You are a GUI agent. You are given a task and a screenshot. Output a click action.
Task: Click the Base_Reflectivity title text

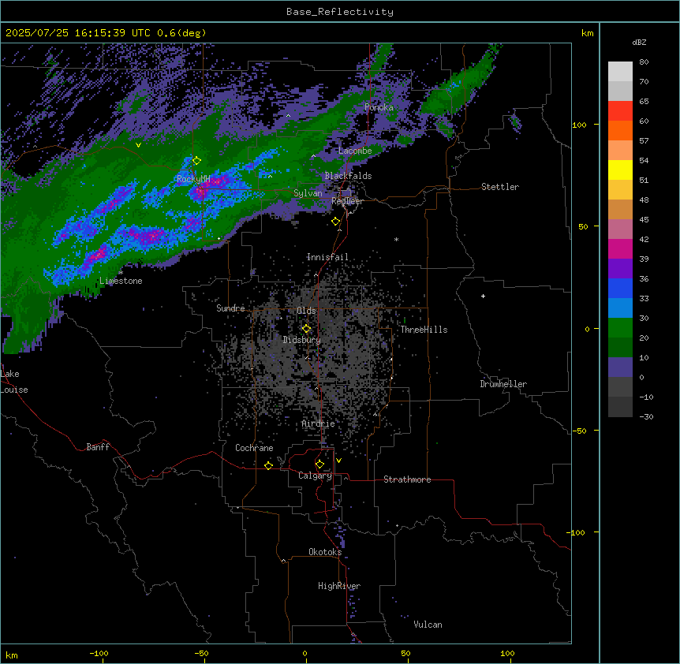coord(340,12)
